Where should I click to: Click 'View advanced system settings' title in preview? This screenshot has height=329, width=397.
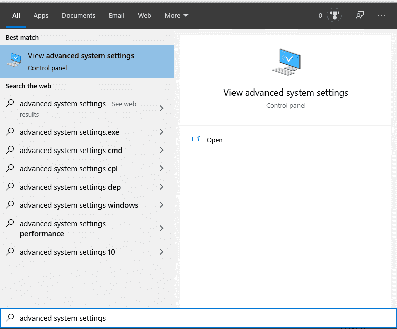[286, 93]
